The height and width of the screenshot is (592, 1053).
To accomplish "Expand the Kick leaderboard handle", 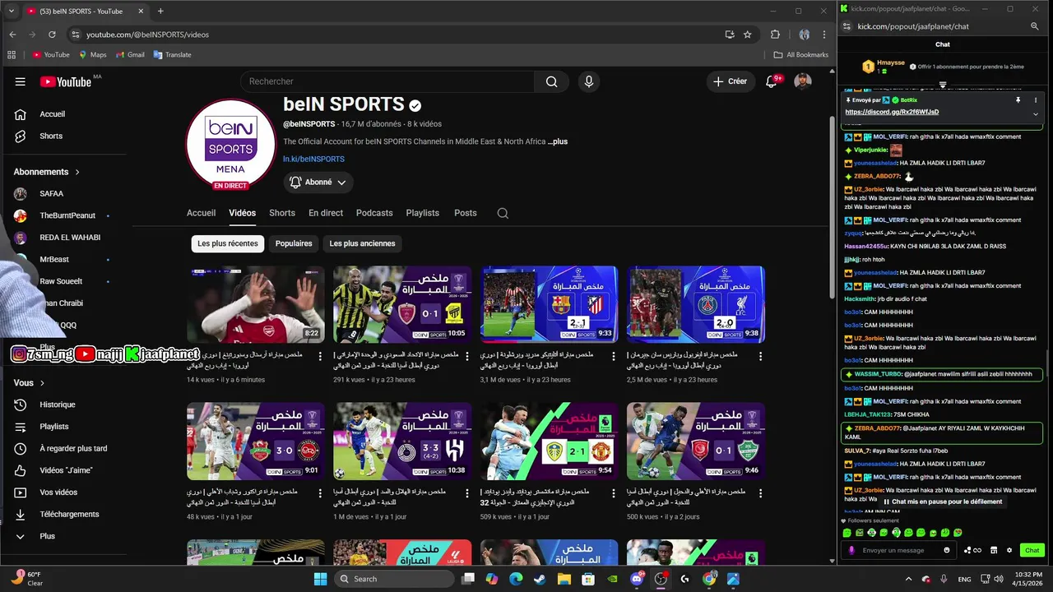I will [943, 85].
